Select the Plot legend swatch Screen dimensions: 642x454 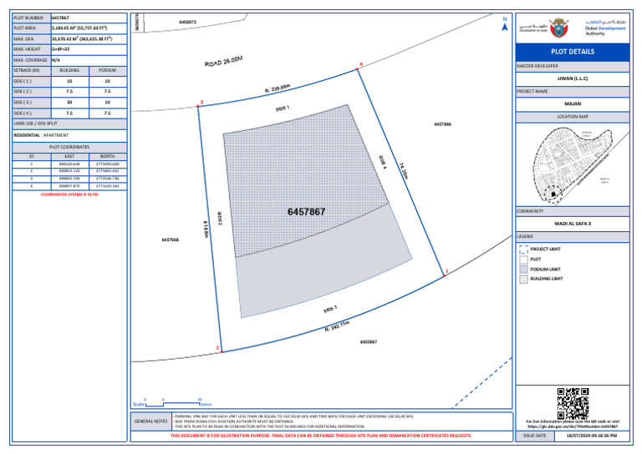click(523, 259)
